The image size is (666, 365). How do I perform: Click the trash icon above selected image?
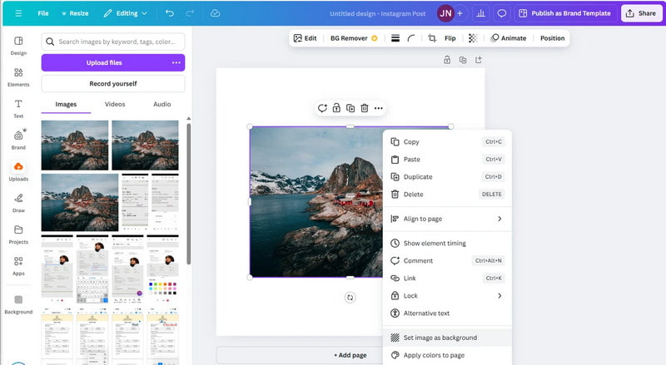point(364,108)
